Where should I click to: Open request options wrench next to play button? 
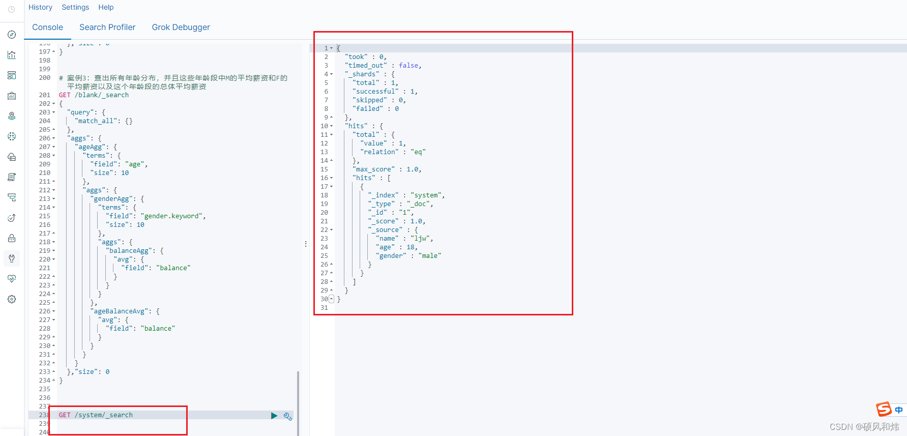tap(288, 416)
